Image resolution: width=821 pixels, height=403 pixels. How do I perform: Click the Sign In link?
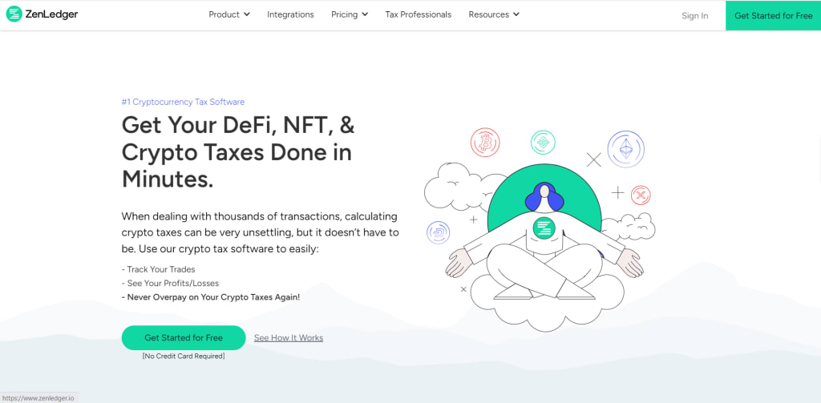coord(695,16)
